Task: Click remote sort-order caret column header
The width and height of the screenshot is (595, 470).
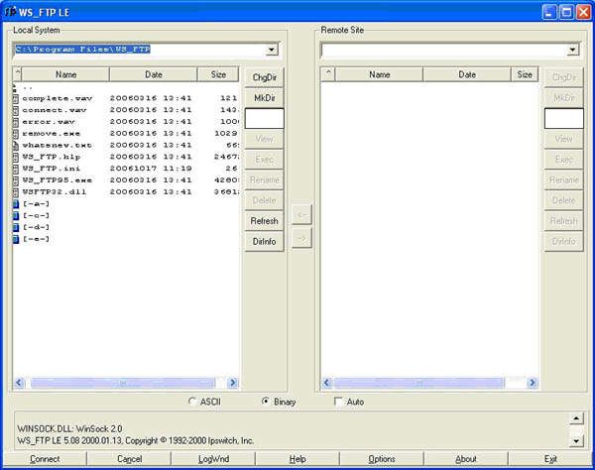Action: [328, 74]
